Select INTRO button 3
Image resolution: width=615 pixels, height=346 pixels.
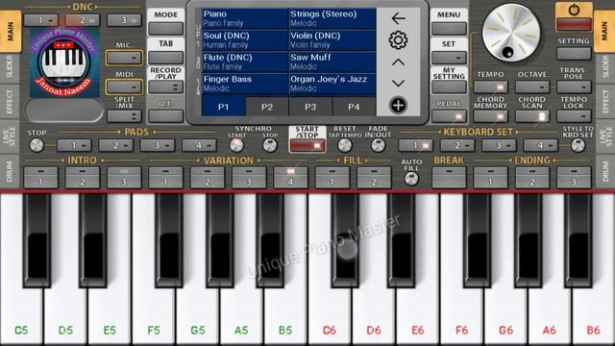[x=124, y=177]
